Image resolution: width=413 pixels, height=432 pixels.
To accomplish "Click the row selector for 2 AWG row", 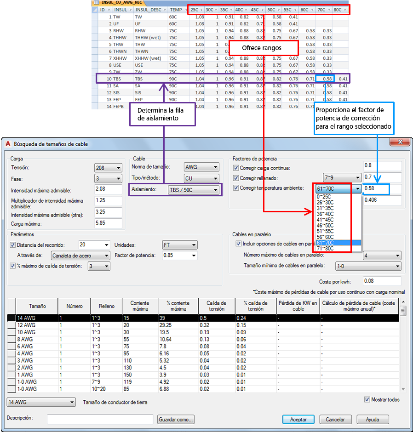I will click(x=11, y=368).
